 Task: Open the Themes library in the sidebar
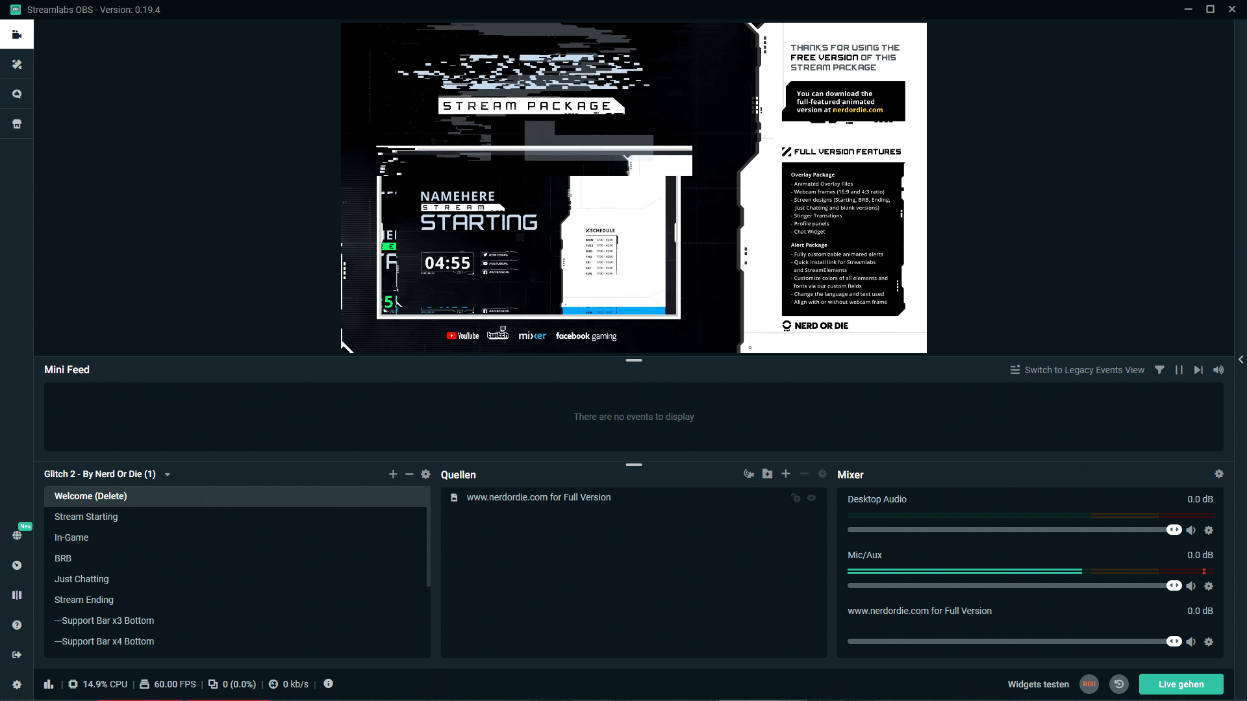(17, 64)
